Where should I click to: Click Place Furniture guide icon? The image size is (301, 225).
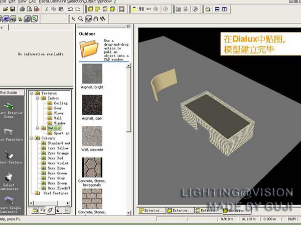tap(8, 131)
